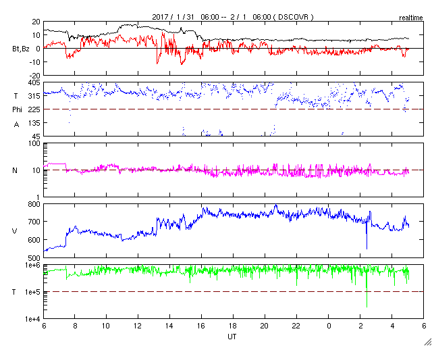Click the '315' angle axis value
The image size is (432, 346).
(x=35, y=96)
